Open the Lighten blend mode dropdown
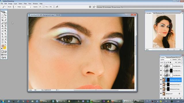The image size is (184, 103). point(166,60)
